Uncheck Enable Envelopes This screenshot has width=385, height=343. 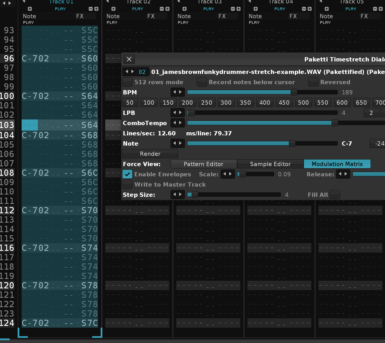pyautogui.click(x=127, y=174)
